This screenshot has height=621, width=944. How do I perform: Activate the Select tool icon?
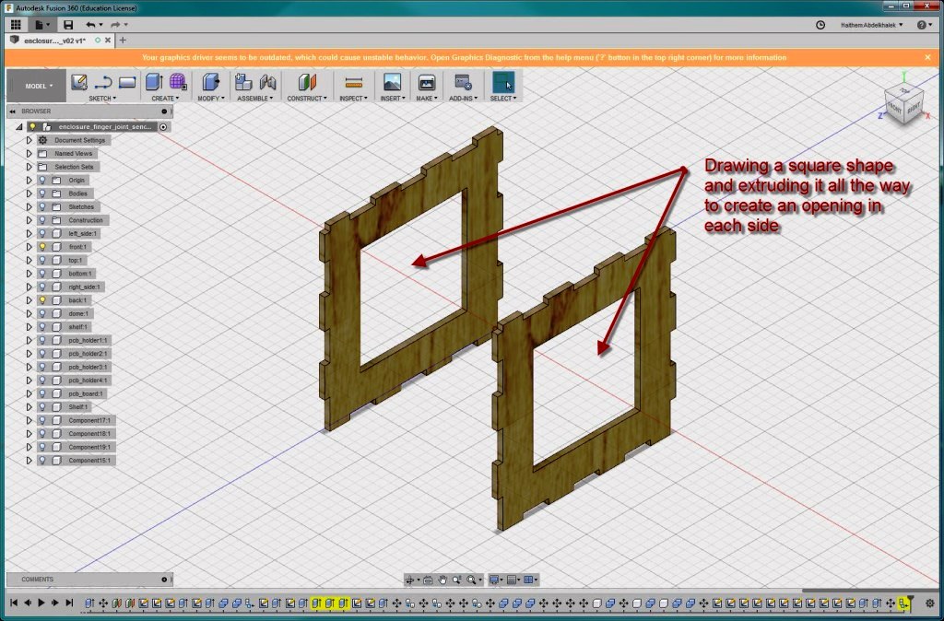coord(503,82)
